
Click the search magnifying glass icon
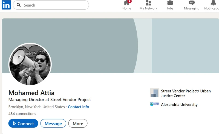click(19, 5)
